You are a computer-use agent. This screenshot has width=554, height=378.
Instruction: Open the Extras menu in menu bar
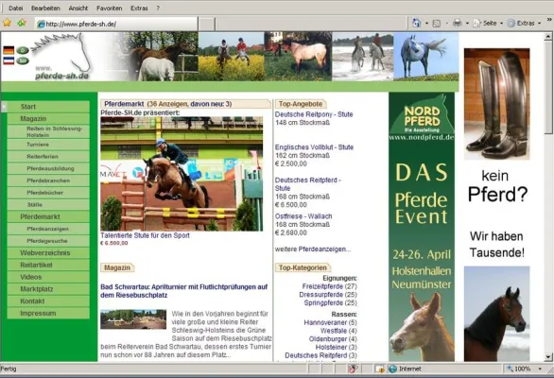[139, 9]
